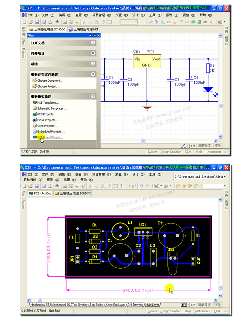Open 项目管理 menu in PCB window
The height and width of the screenshot is (322, 246).
coord(101,174)
